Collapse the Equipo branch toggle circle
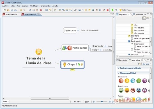The width and height of the screenshot is (154, 109). tap(100, 50)
